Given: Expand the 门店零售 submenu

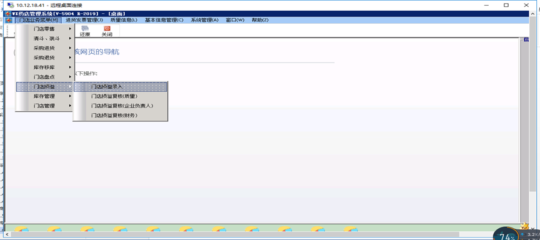Looking at the screenshot, I should pos(45,29).
